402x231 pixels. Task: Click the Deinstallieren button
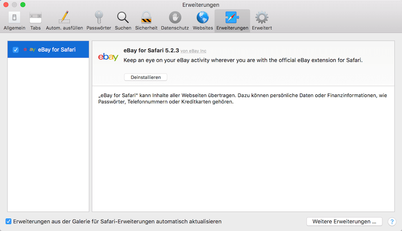pos(146,77)
